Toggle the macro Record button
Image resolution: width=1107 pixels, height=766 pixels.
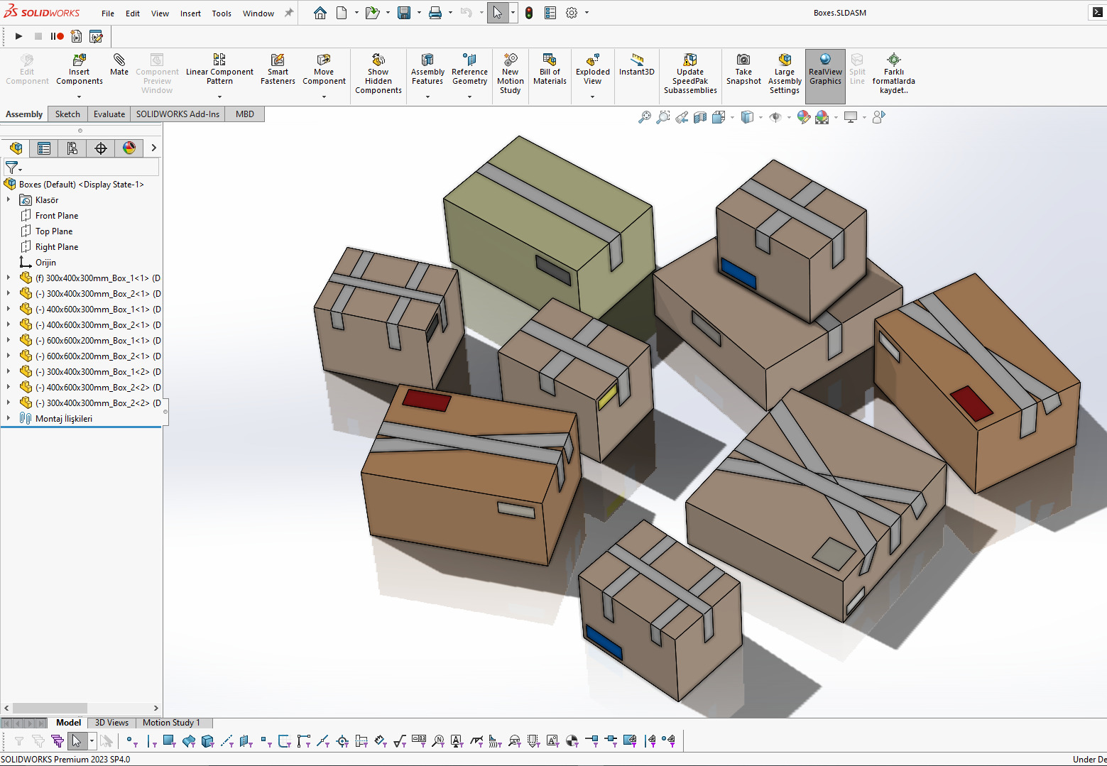coord(58,36)
